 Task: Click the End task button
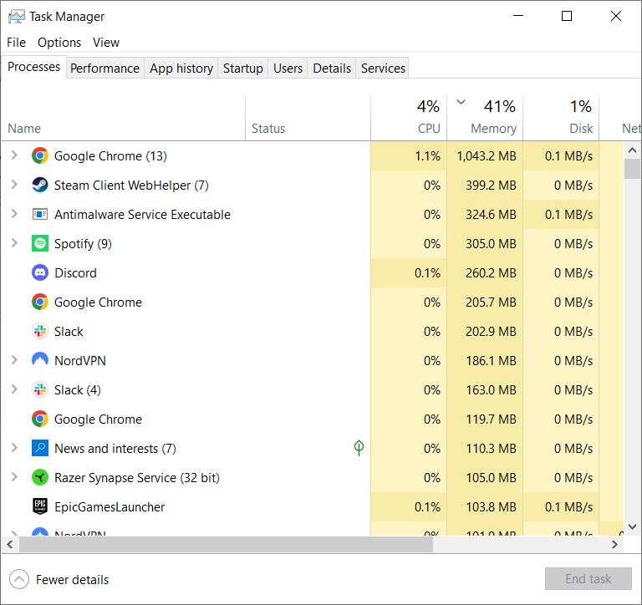588,578
